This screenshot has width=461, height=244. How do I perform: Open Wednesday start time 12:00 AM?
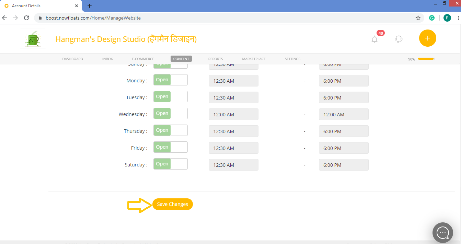233,115
